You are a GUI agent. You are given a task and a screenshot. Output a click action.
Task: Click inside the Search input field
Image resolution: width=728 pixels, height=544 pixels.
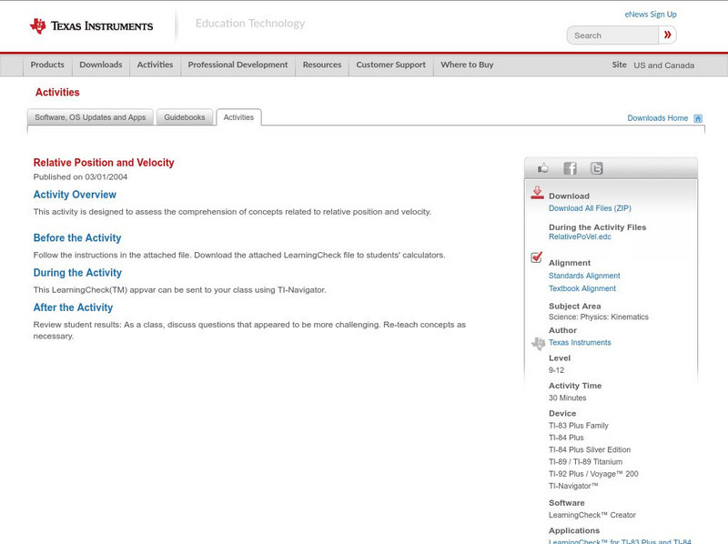[x=610, y=35]
